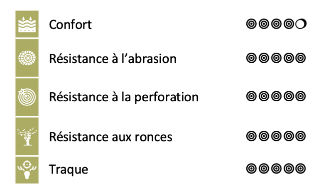This screenshot has height=191, width=314.
Task: Click the fourth Confort rating circle
Action: tap(289, 24)
